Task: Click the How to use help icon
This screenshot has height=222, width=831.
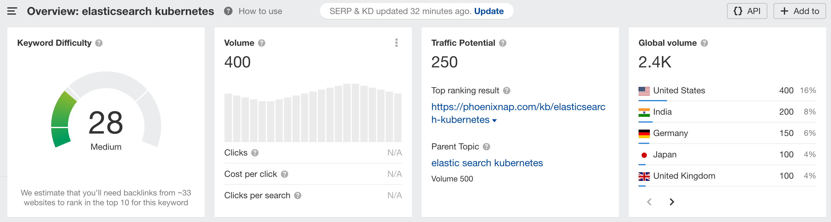Action: point(228,11)
